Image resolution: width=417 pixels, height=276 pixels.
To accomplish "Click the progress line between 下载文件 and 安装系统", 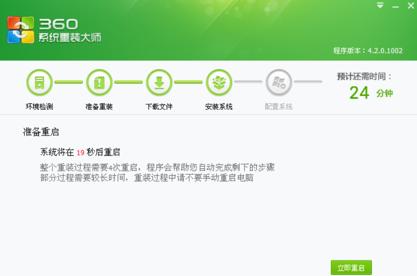I will click(189, 83).
